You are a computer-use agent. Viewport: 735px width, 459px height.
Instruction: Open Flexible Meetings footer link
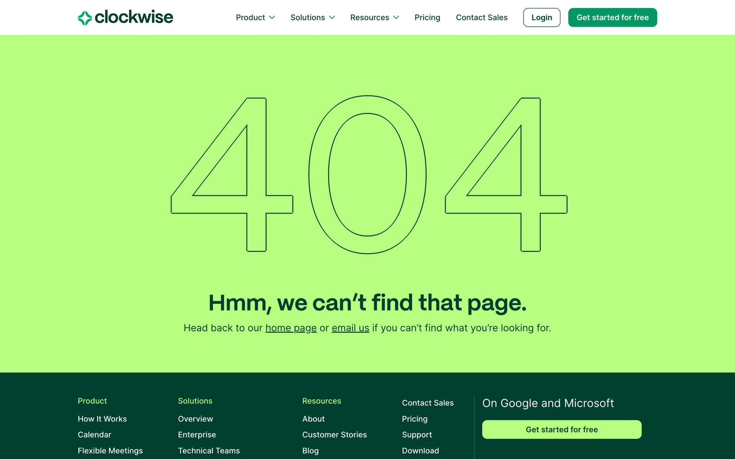pyautogui.click(x=110, y=451)
